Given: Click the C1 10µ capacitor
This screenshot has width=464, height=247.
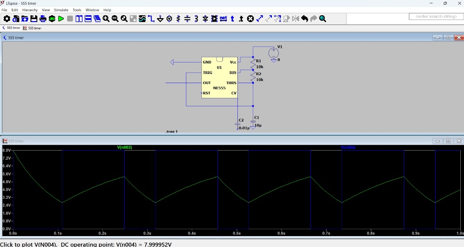Looking at the screenshot, I should pos(253,122).
